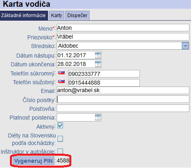Open the Dispečer tab

77,15
